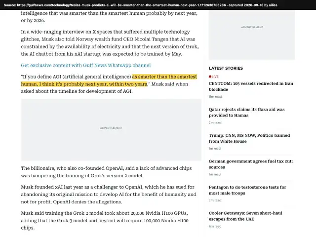This screenshot has height=237, width=316.
Task: Click the source URL in the top bar
Action: [121, 5]
